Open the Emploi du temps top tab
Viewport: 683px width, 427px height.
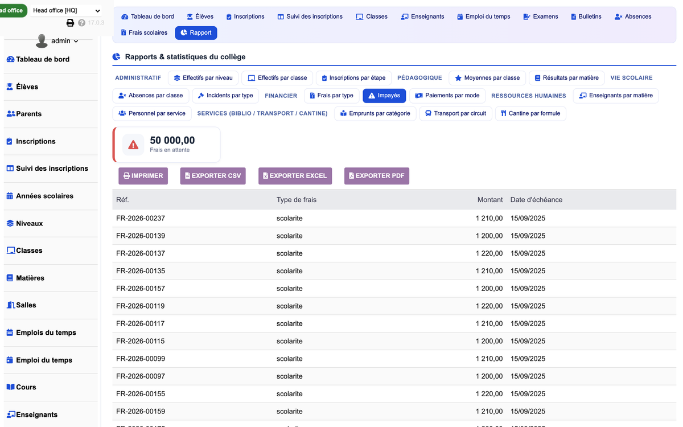[483, 17]
